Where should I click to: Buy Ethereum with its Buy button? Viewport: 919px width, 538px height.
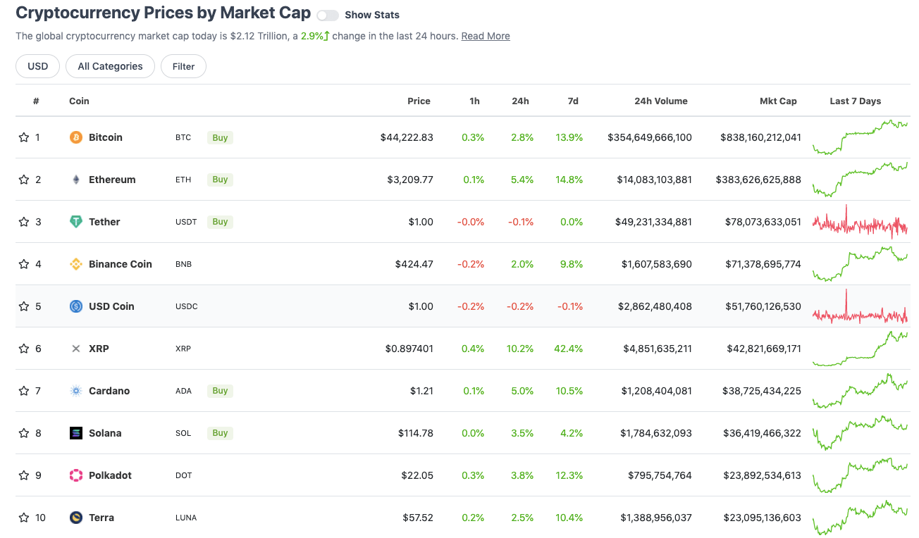tap(220, 180)
